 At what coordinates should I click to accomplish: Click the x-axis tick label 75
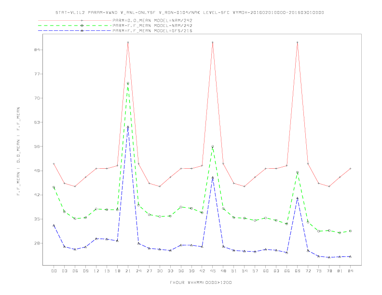coord(319,271)
